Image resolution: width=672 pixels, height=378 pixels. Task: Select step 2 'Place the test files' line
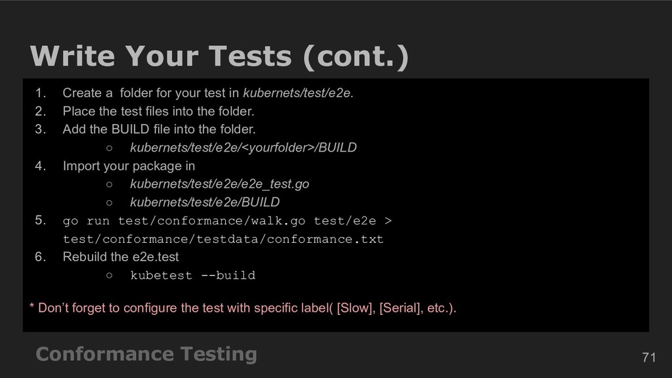click(x=158, y=111)
